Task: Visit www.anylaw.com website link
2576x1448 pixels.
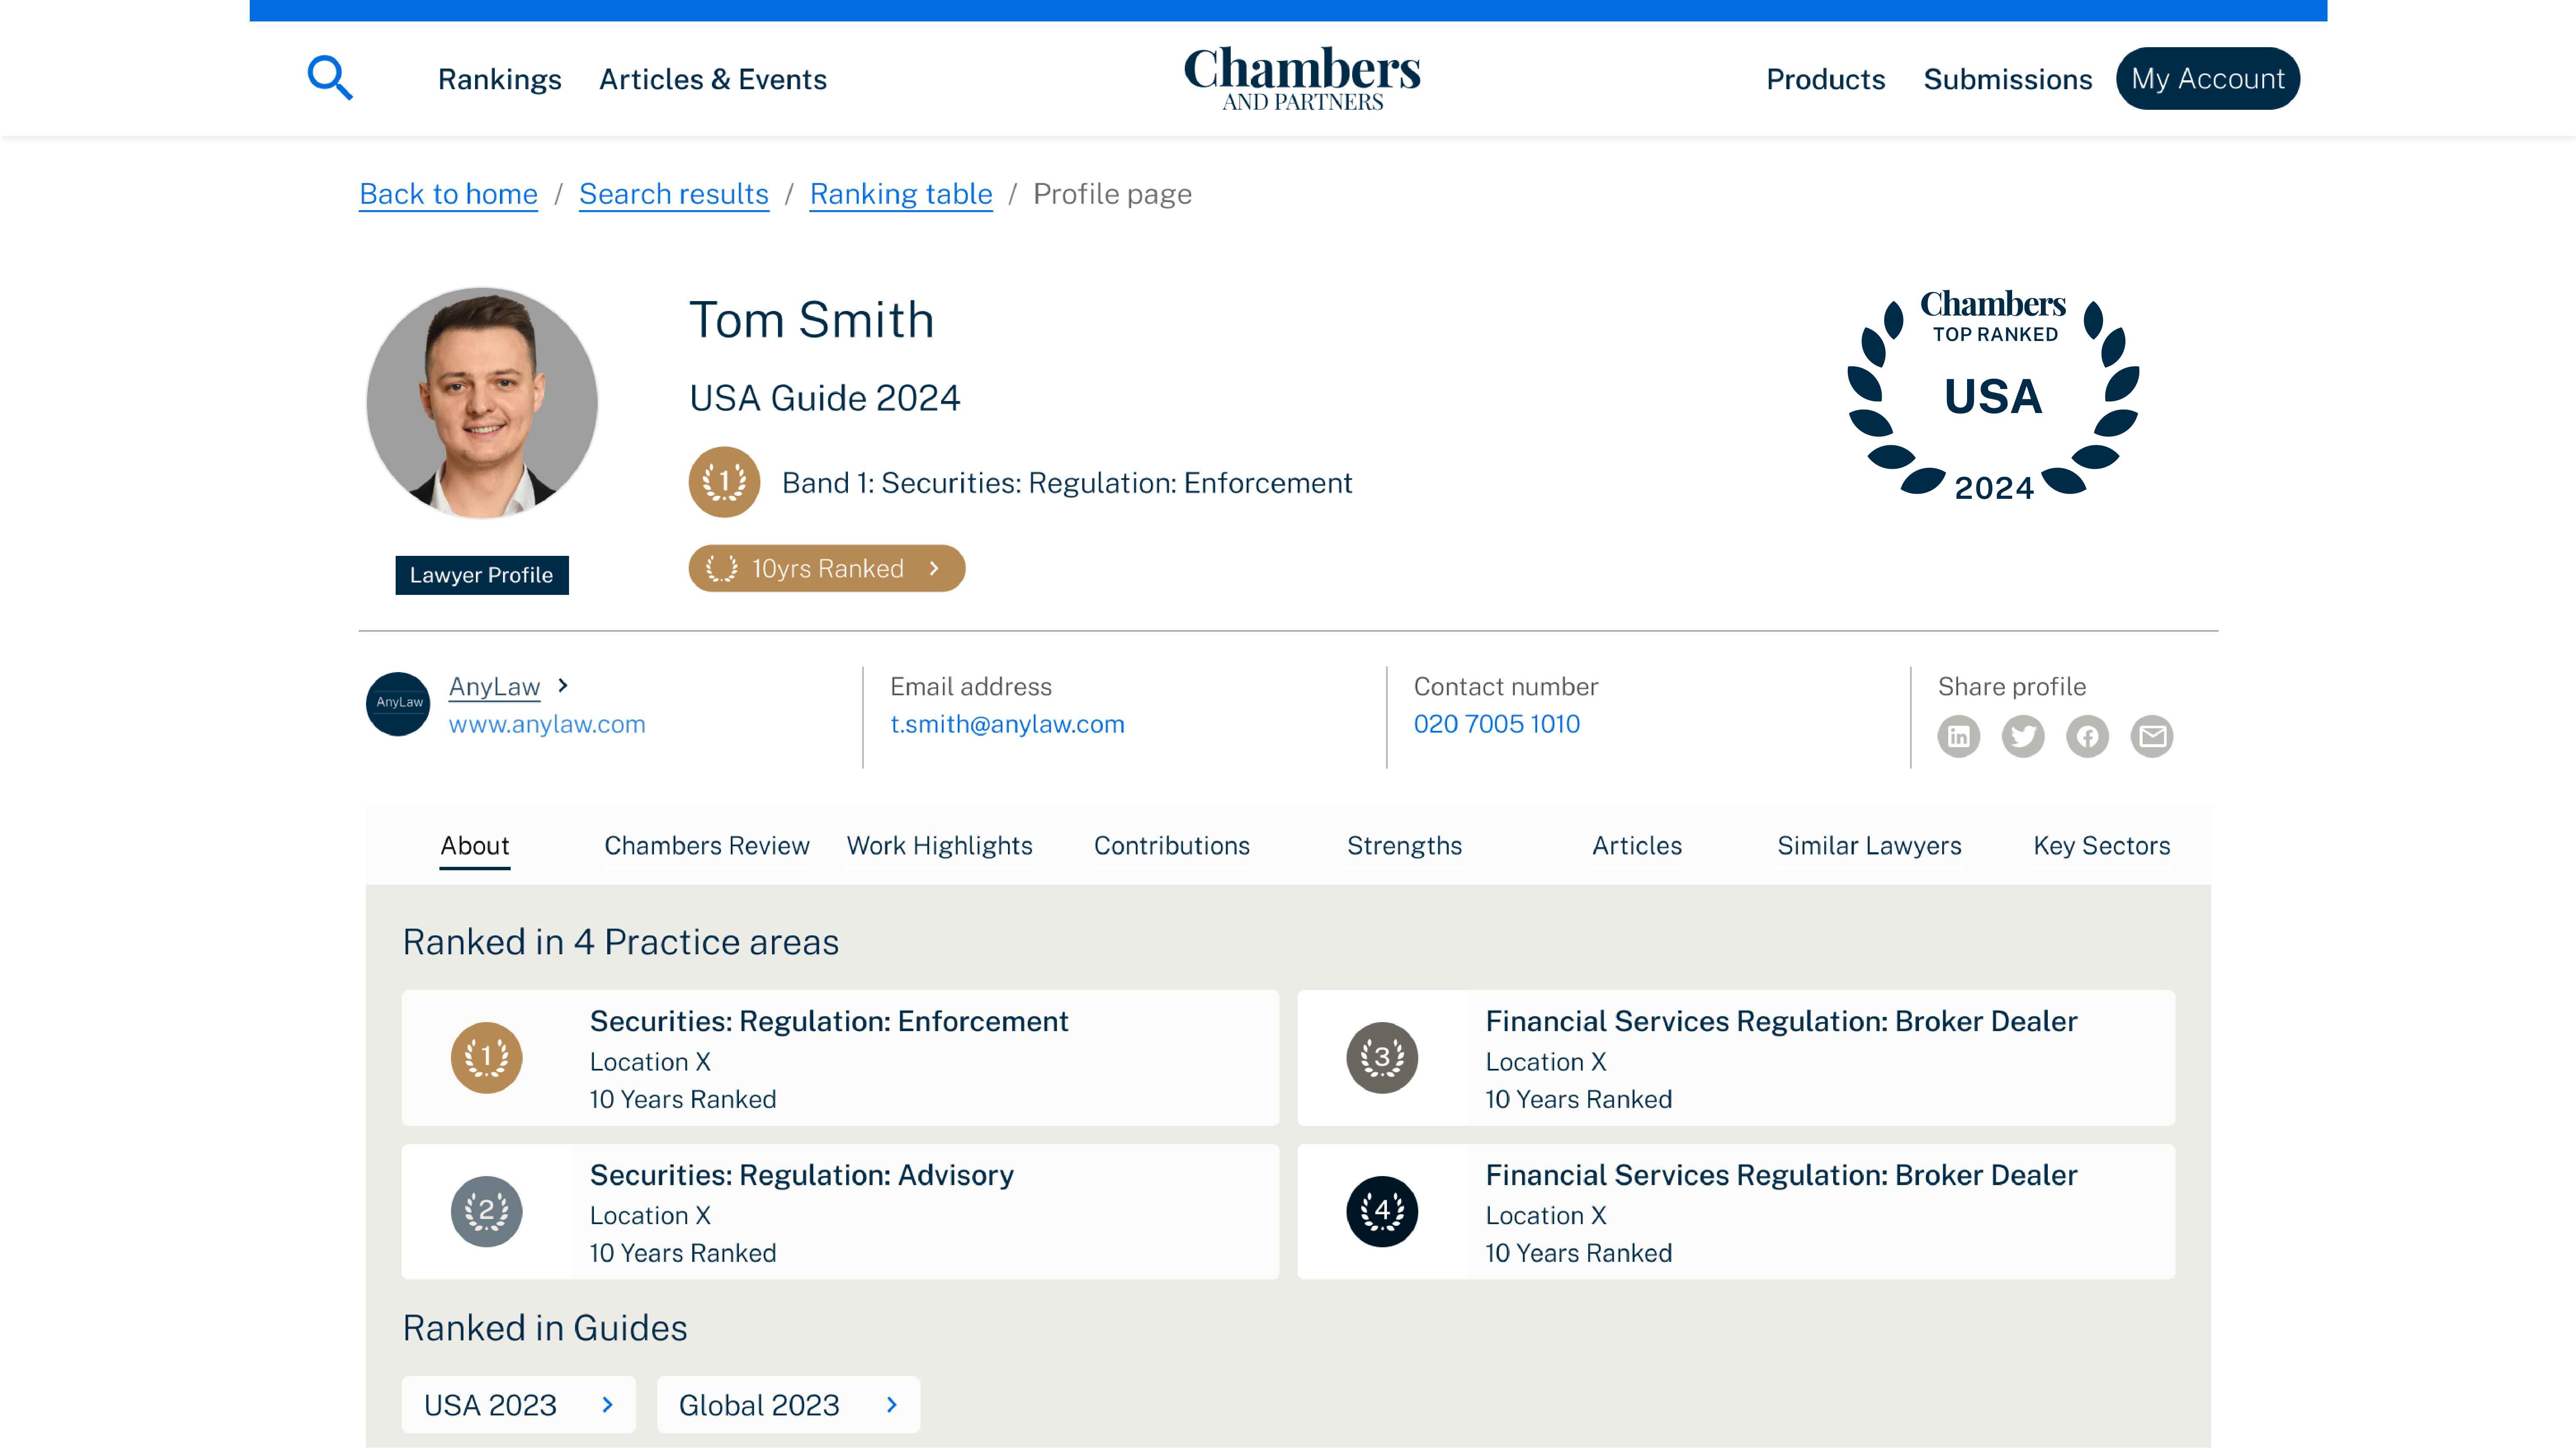Action: point(547,724)
